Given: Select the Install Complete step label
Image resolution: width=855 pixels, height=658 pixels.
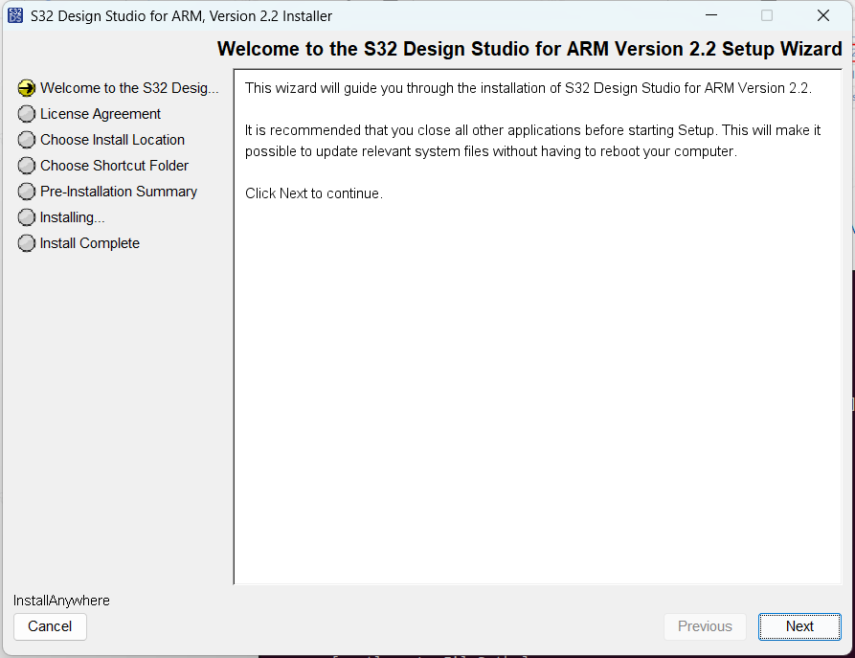Looking at the screenshot, I should pos(90,243).
